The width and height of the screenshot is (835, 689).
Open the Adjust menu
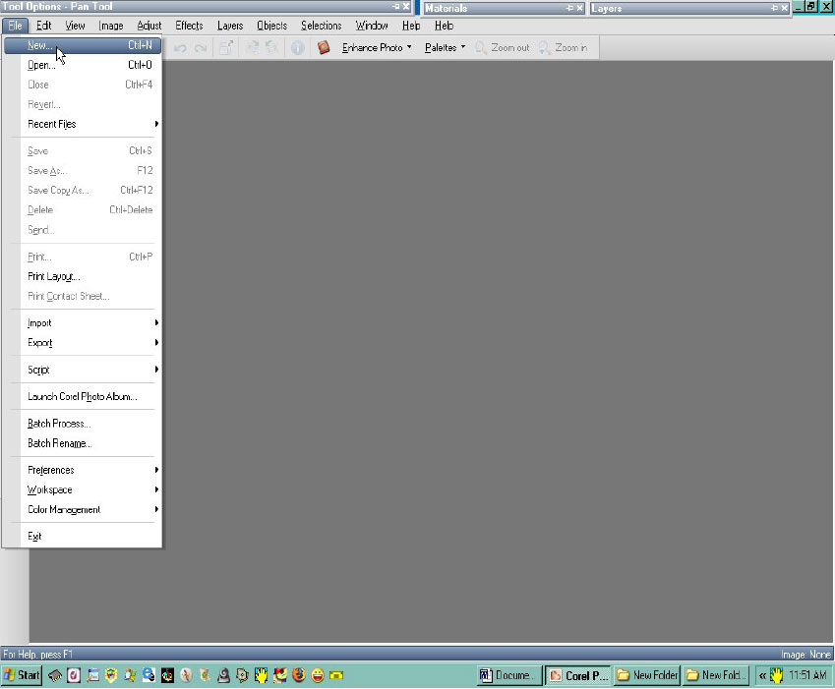149,26
